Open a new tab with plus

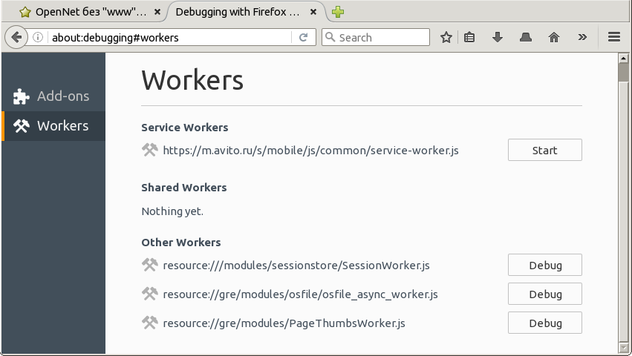(338, 12)
